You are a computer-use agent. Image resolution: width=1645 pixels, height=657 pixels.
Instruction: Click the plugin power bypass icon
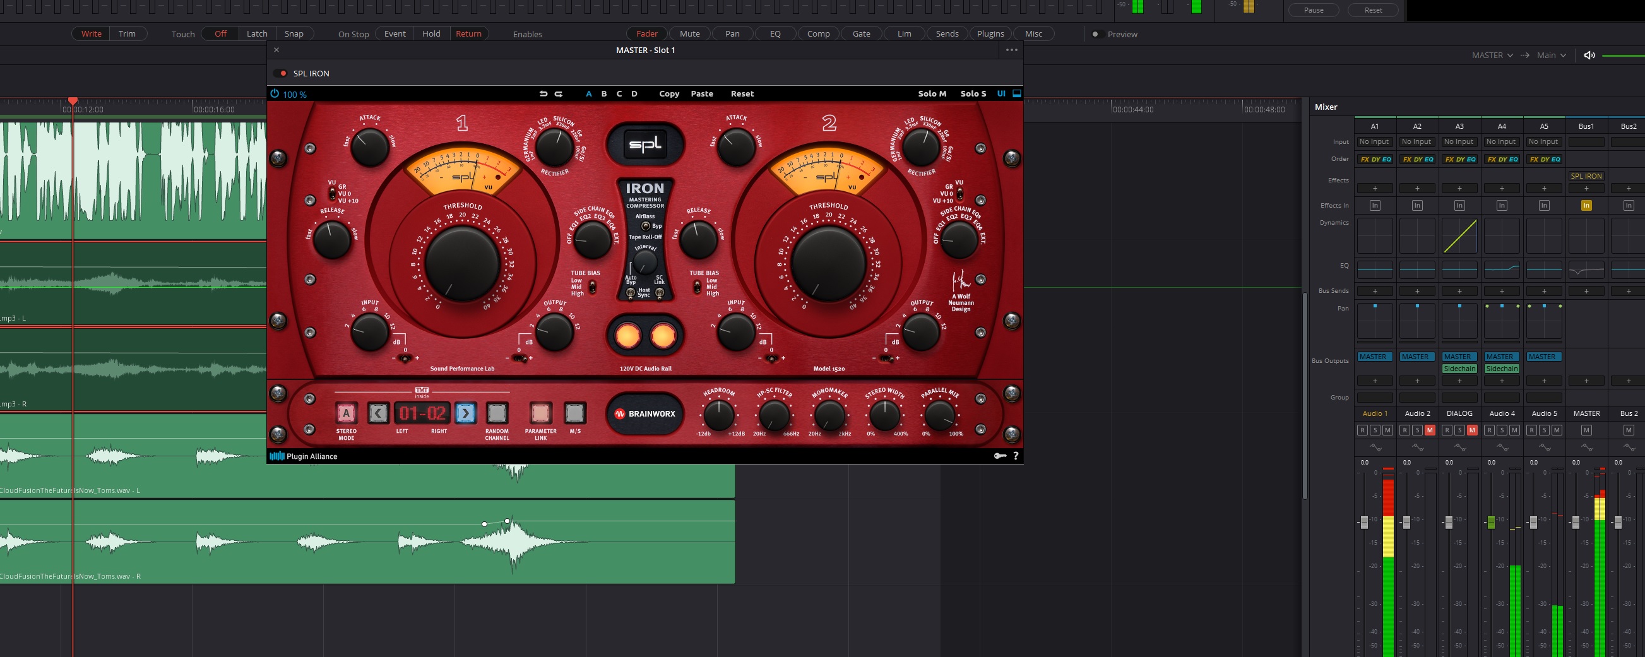click(275, 93)
